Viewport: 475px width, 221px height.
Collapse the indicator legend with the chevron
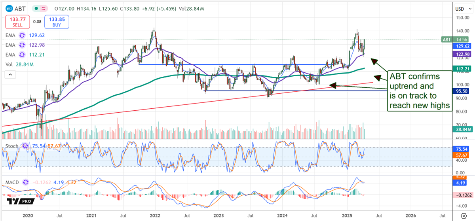point(10,74)
